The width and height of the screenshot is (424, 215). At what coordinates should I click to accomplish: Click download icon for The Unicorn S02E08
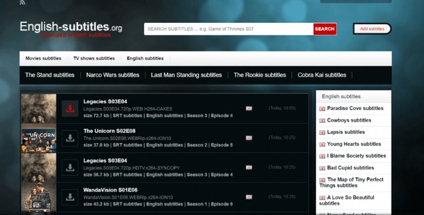pos(70,138)
